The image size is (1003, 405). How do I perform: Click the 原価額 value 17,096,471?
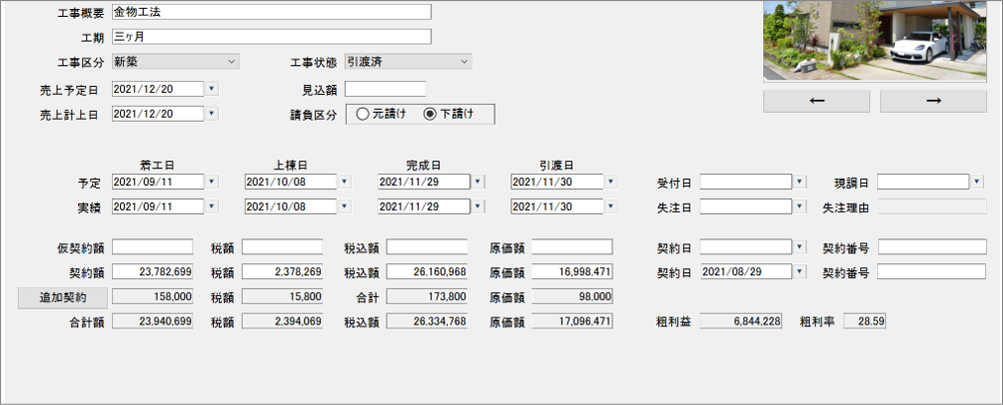(571, 322)
